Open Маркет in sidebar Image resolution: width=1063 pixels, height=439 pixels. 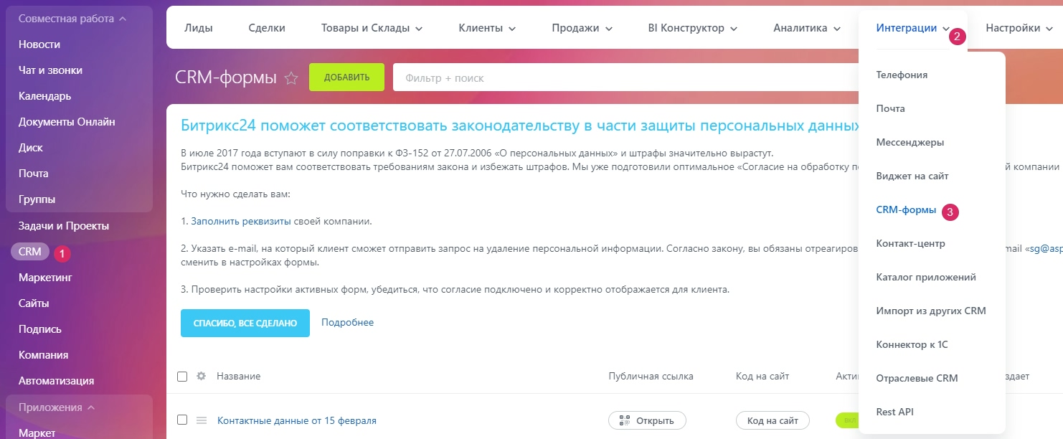point(37,433)
